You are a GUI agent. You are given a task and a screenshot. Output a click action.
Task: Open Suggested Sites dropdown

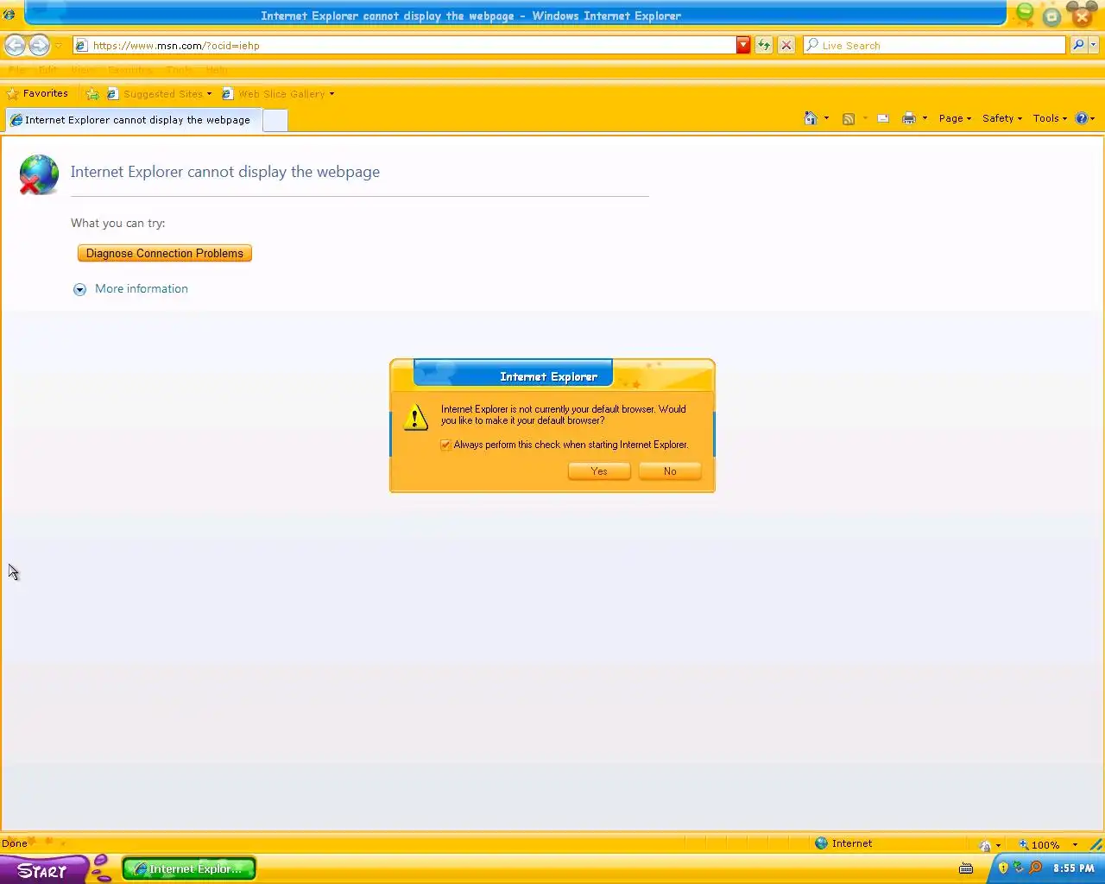click(x=160, y=94)
